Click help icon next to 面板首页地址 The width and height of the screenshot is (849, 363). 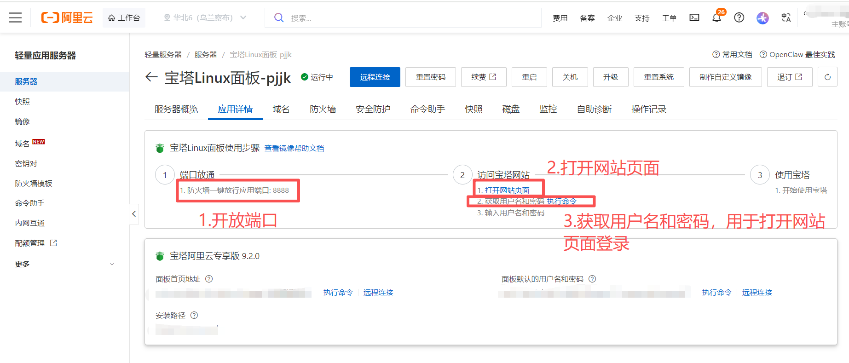coord(209,279)
